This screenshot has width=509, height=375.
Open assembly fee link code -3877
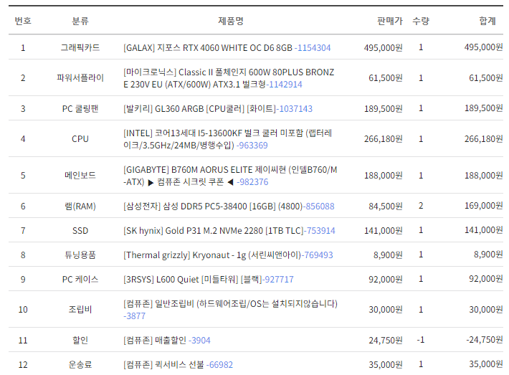[134, 316]
